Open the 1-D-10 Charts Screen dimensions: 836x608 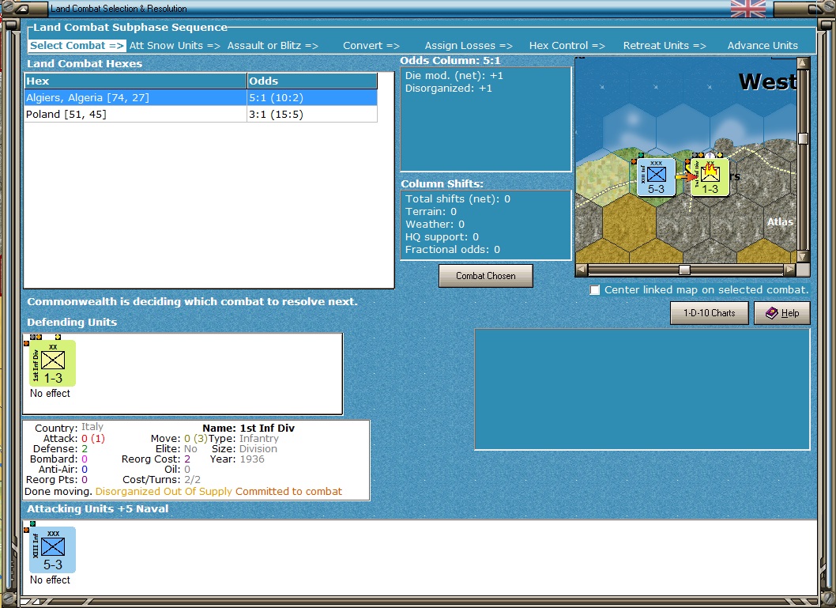[709, 313]
